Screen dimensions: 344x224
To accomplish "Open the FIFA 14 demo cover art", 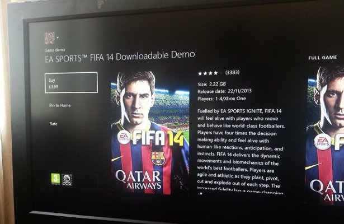I will [150, 133].
